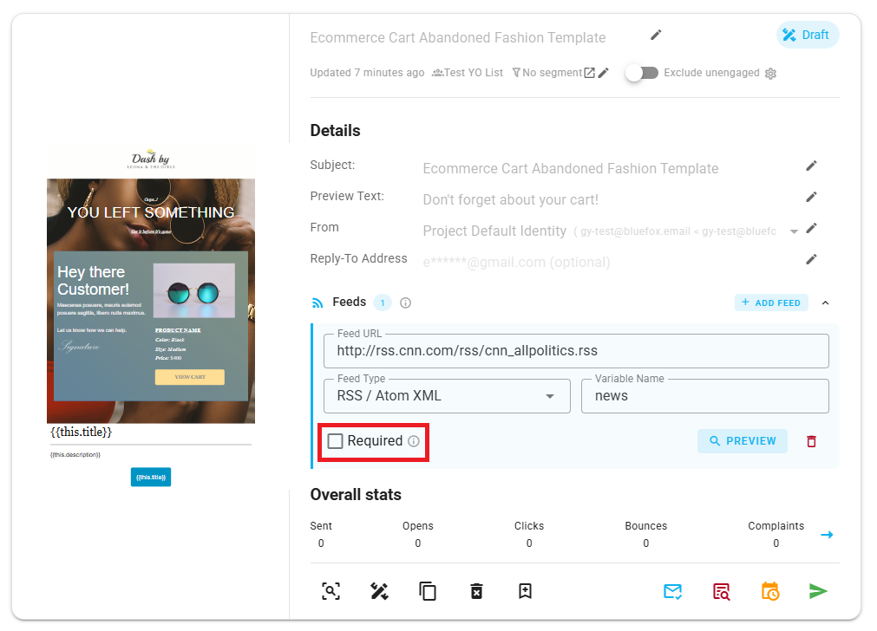This screenshot has width=877, height=631.
Task: Edit the Subject line pencil
Action: coord(812,166)
